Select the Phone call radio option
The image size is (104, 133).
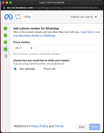40,69
